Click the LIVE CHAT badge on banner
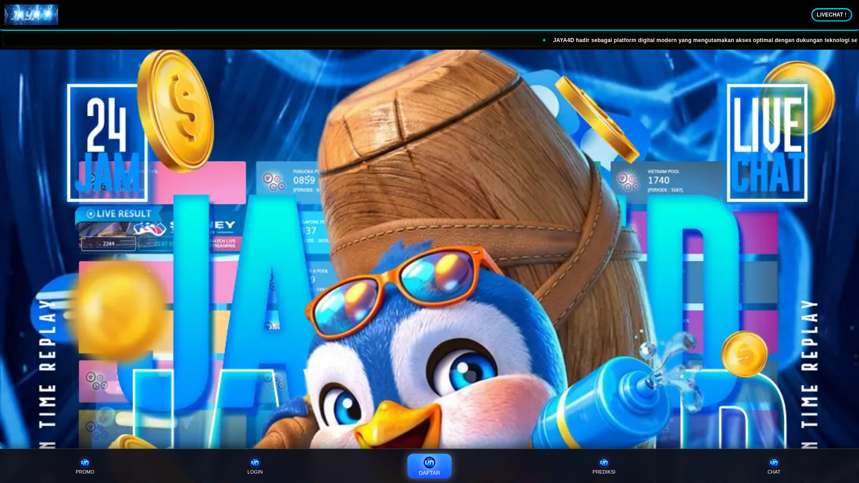Image resolution: width=859 pixels, height=483 pixels. pos(767,143)
